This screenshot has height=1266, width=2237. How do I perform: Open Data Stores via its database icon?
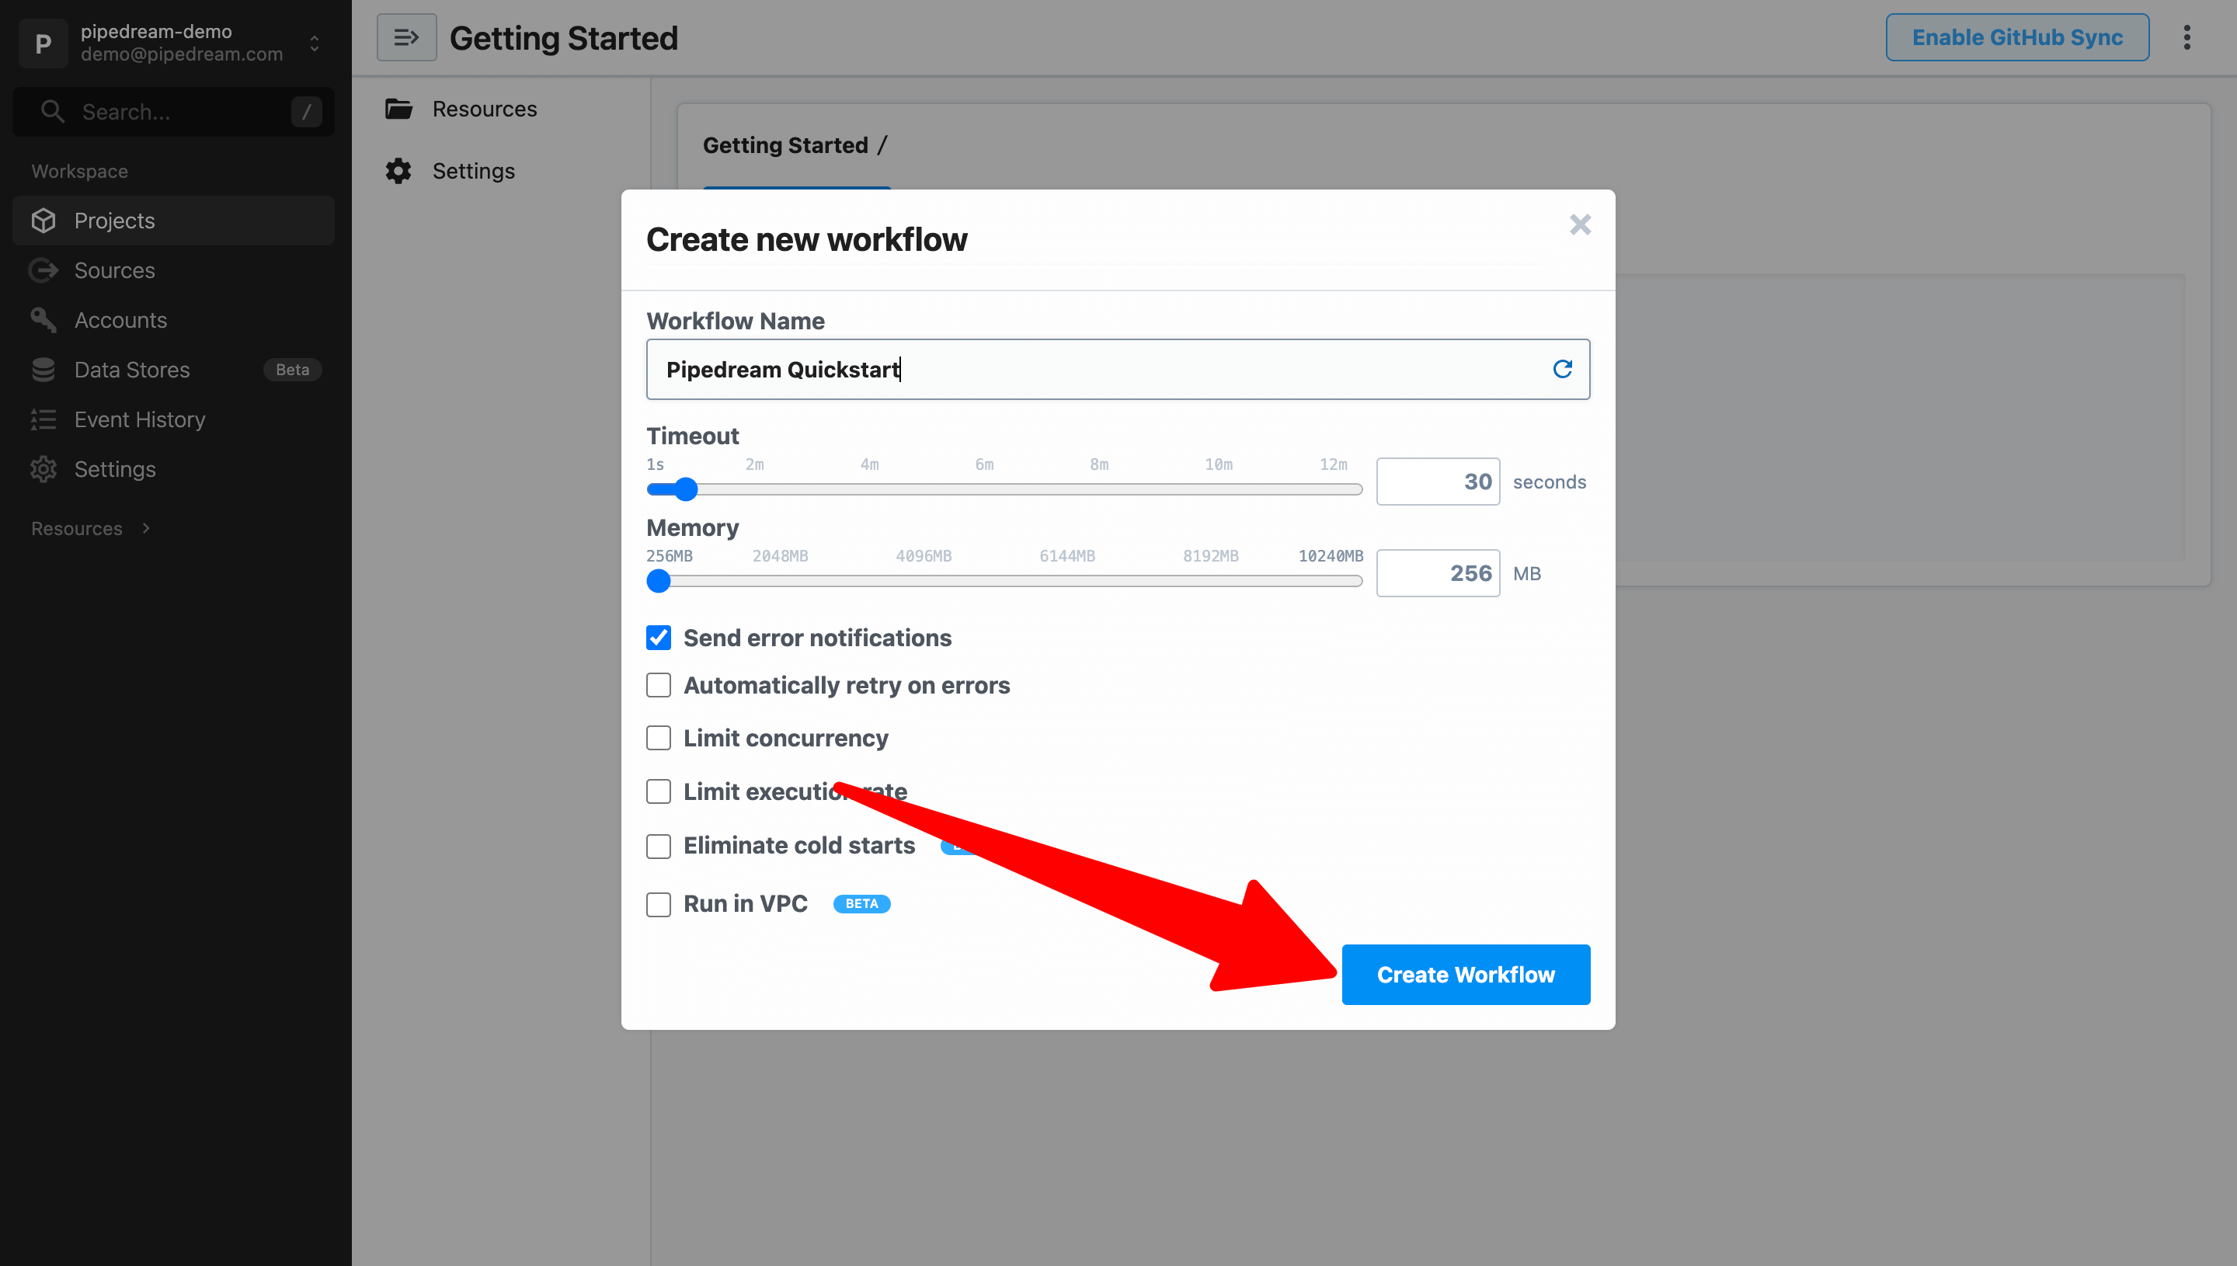pyautogui.click(x=43, y=369)
